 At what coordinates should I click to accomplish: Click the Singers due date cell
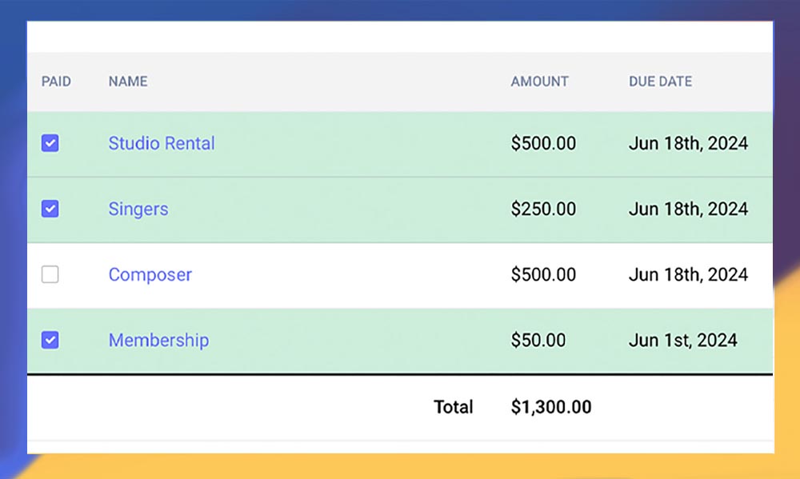(x=688, y=209)
